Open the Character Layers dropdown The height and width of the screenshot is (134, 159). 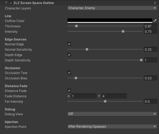(x=112, y=8)
